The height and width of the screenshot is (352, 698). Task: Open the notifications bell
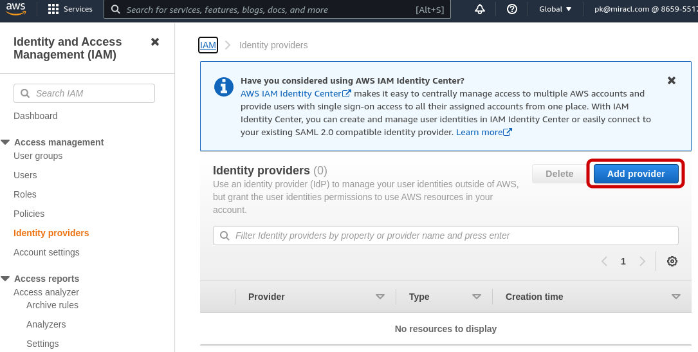[480, 9]
